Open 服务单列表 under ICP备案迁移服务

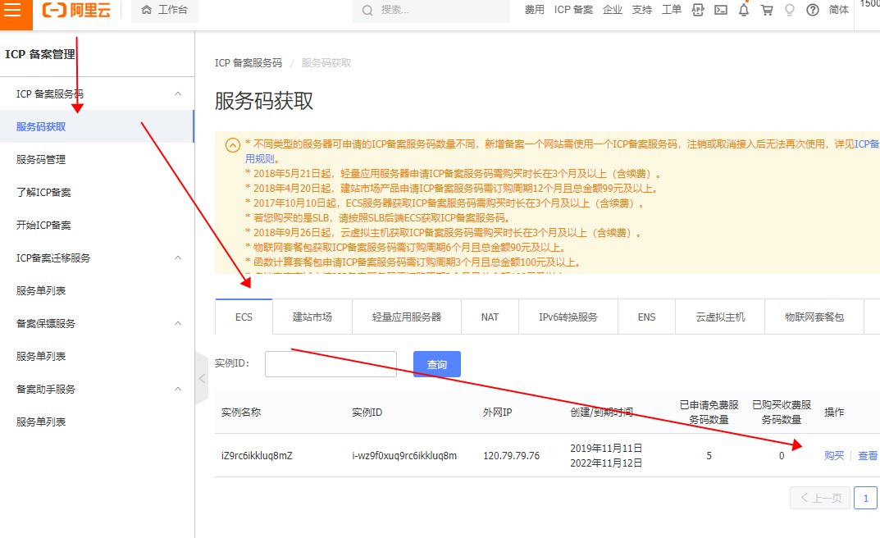41,291
